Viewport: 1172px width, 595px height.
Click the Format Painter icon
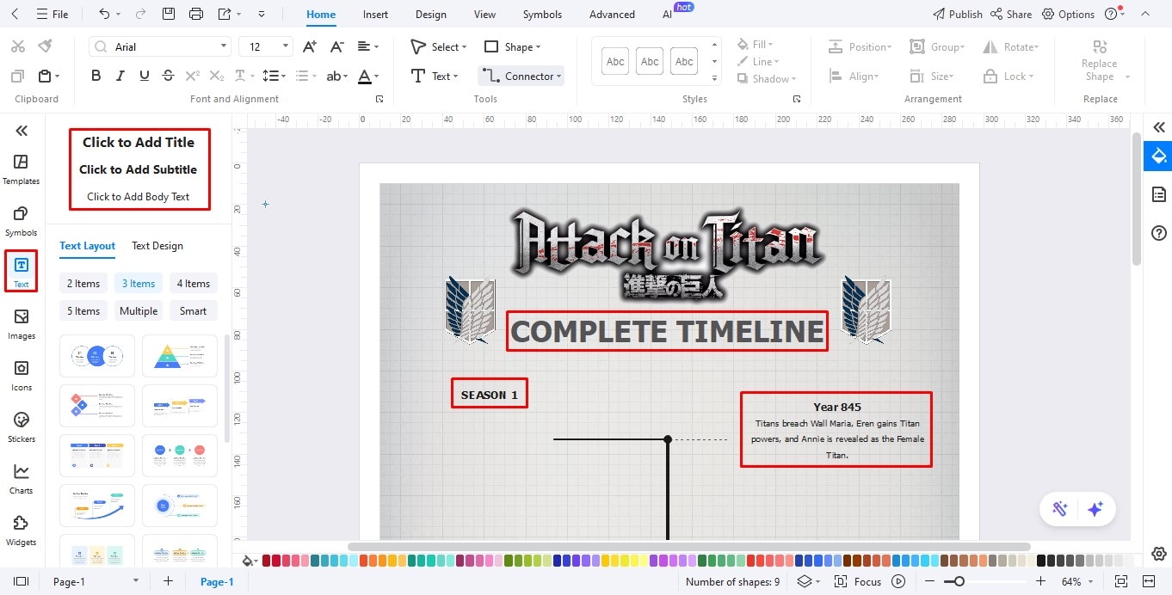click(45, 46)
